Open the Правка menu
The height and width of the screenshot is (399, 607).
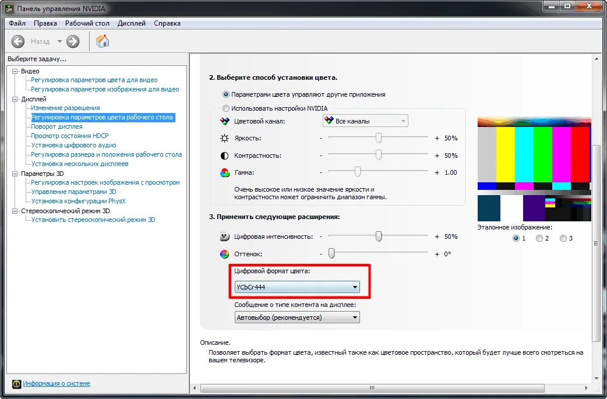coord(45,23)
